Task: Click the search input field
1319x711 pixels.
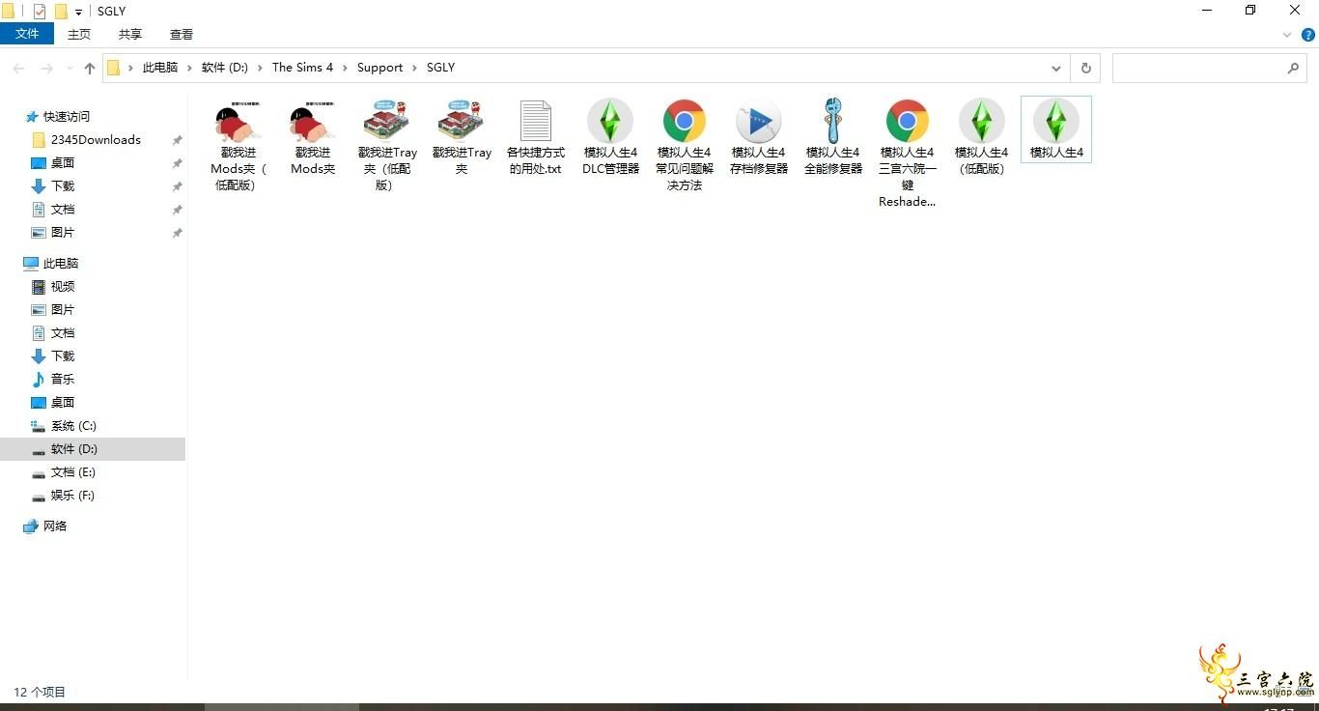Action: point(1197,69)
